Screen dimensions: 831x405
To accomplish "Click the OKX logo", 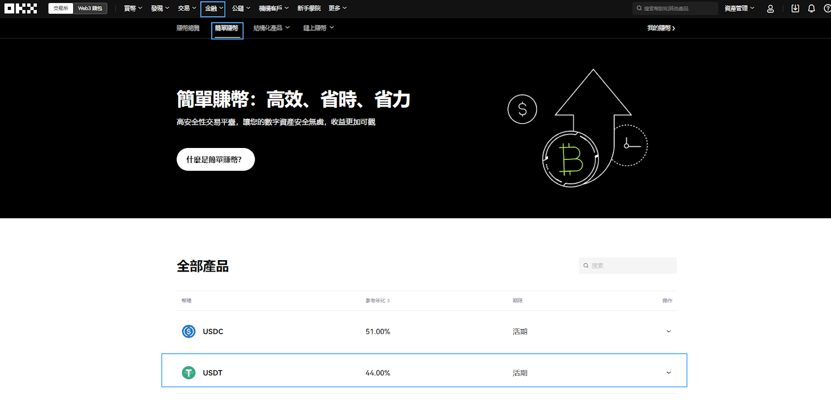I will click(x=21, y=8).
